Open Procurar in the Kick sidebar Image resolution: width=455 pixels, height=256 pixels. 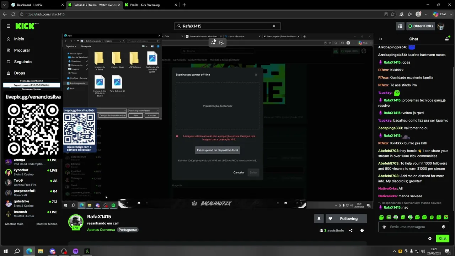tap(22, 50)
